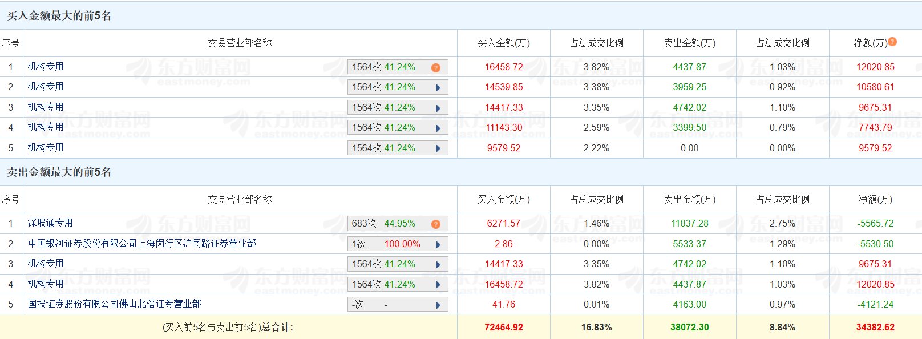Select the buy amount 6271.57
The width and height of the screenshot is (922, 339).
[504, 224]
